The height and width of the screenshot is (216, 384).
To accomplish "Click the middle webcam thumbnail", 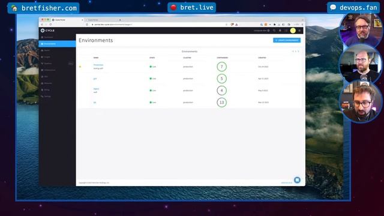I will [x=361, y=64].
